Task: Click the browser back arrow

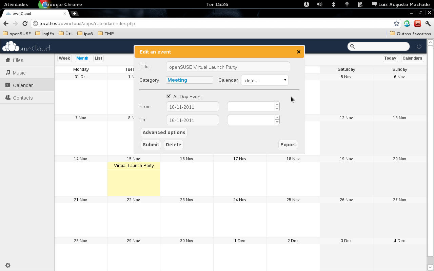Action: (x=6, y=24)
